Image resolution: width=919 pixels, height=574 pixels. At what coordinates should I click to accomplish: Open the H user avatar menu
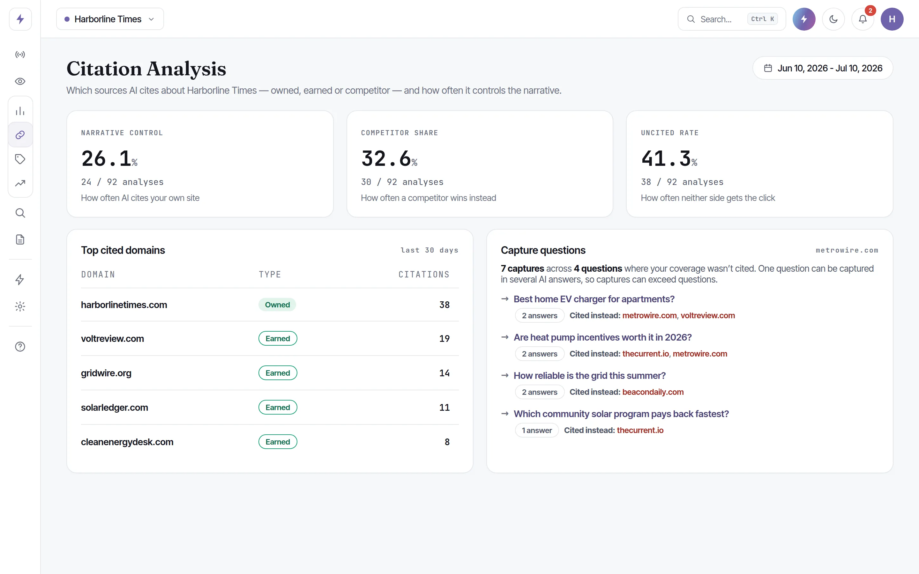(x=892, y=19)
